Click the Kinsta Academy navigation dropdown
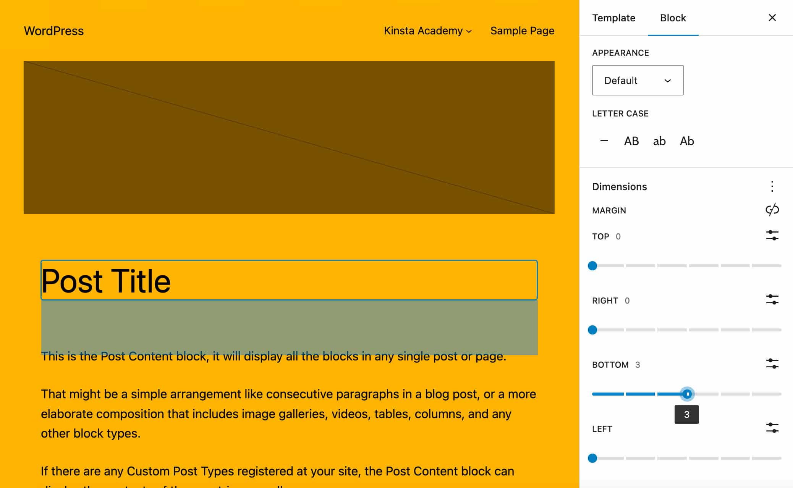Viewport: 793px width, 488px height. click(427, 31)
